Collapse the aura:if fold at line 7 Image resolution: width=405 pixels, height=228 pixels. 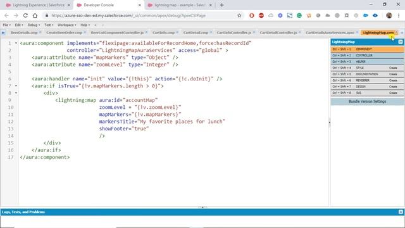16,85
